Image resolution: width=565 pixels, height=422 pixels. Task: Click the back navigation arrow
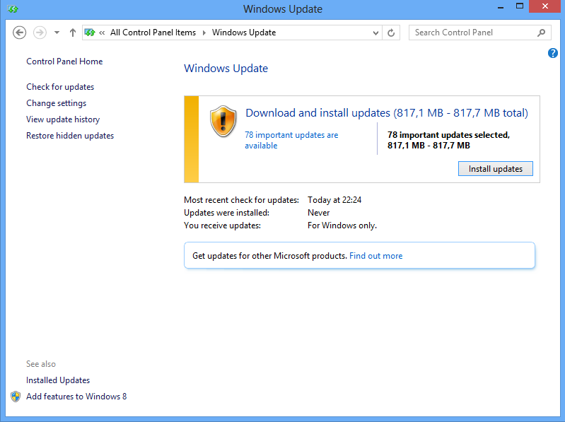point(20,33)
